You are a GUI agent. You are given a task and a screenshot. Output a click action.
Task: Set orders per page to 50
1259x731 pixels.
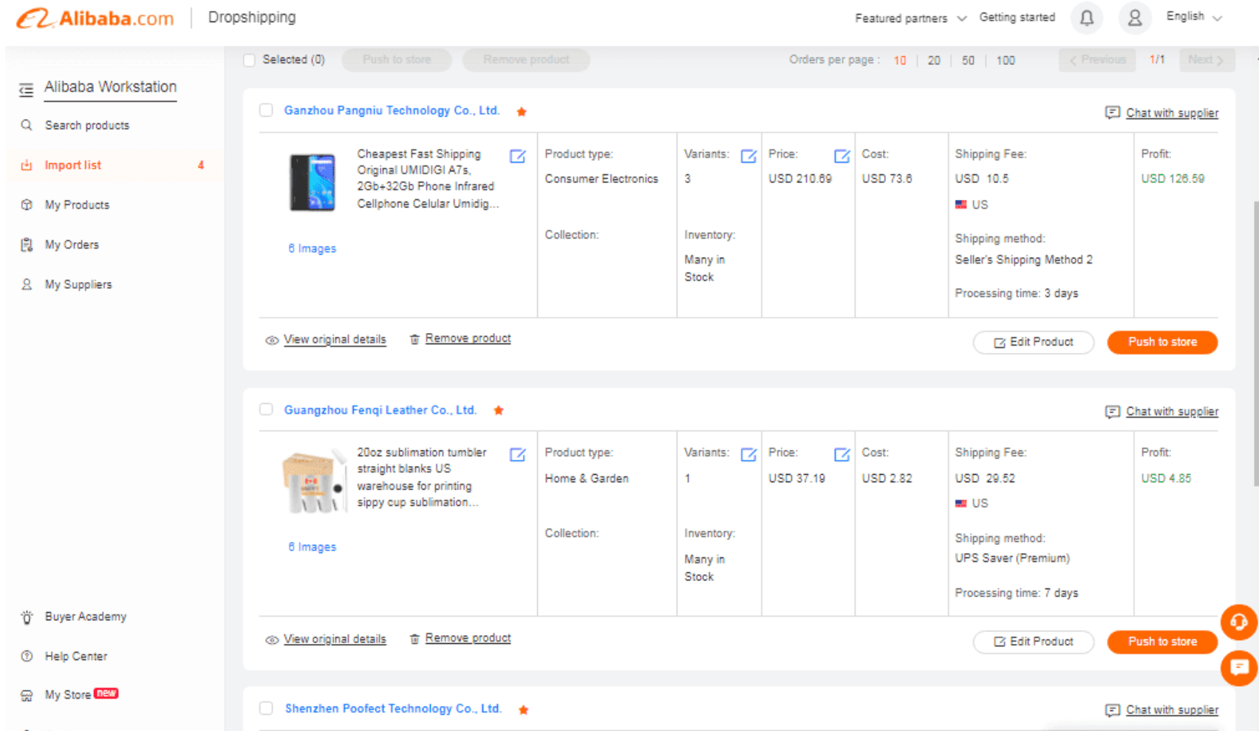tap(968, 61)
